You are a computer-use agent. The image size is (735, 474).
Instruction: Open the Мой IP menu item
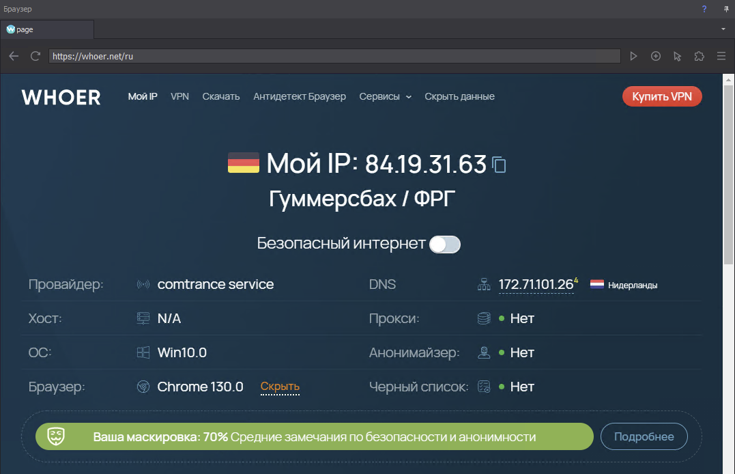click(143, 97)
